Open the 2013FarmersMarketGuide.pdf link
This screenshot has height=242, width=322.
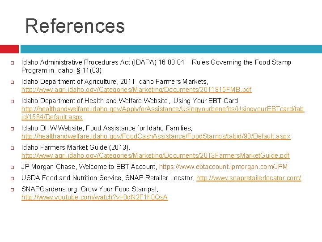click(156, 156)
